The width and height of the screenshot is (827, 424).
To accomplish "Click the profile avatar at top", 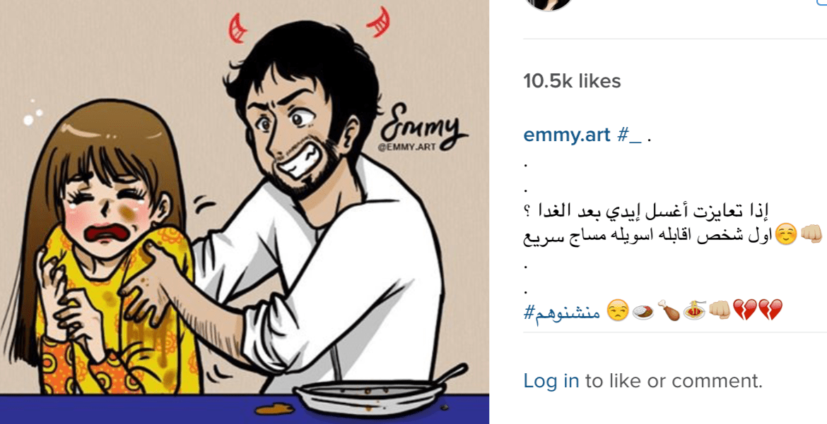I will pyautogui.click(x=549, y=4).
